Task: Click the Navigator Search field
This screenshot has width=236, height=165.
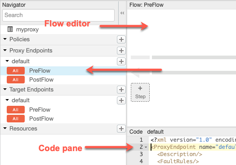Action: (x=58, y=15)
